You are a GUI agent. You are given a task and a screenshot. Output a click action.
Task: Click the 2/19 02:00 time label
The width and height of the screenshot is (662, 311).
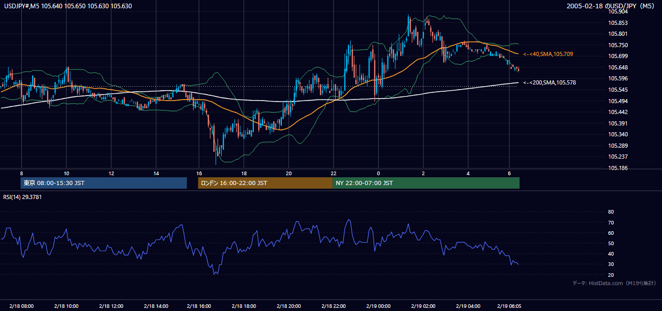(423, 306)
